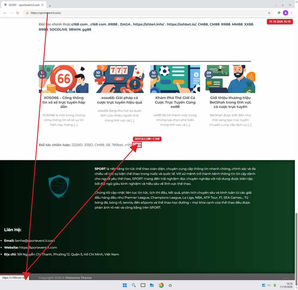Open Chrome's three-dot menu
The width and height of the screenshot is (298, 290).
click(x=291, y=13)
